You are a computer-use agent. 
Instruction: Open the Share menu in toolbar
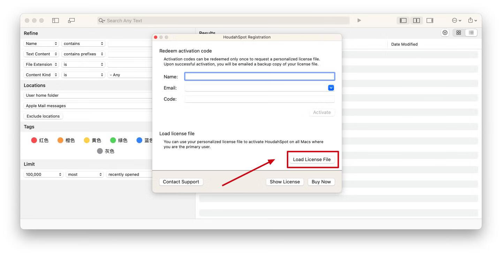tap(472, 21)
